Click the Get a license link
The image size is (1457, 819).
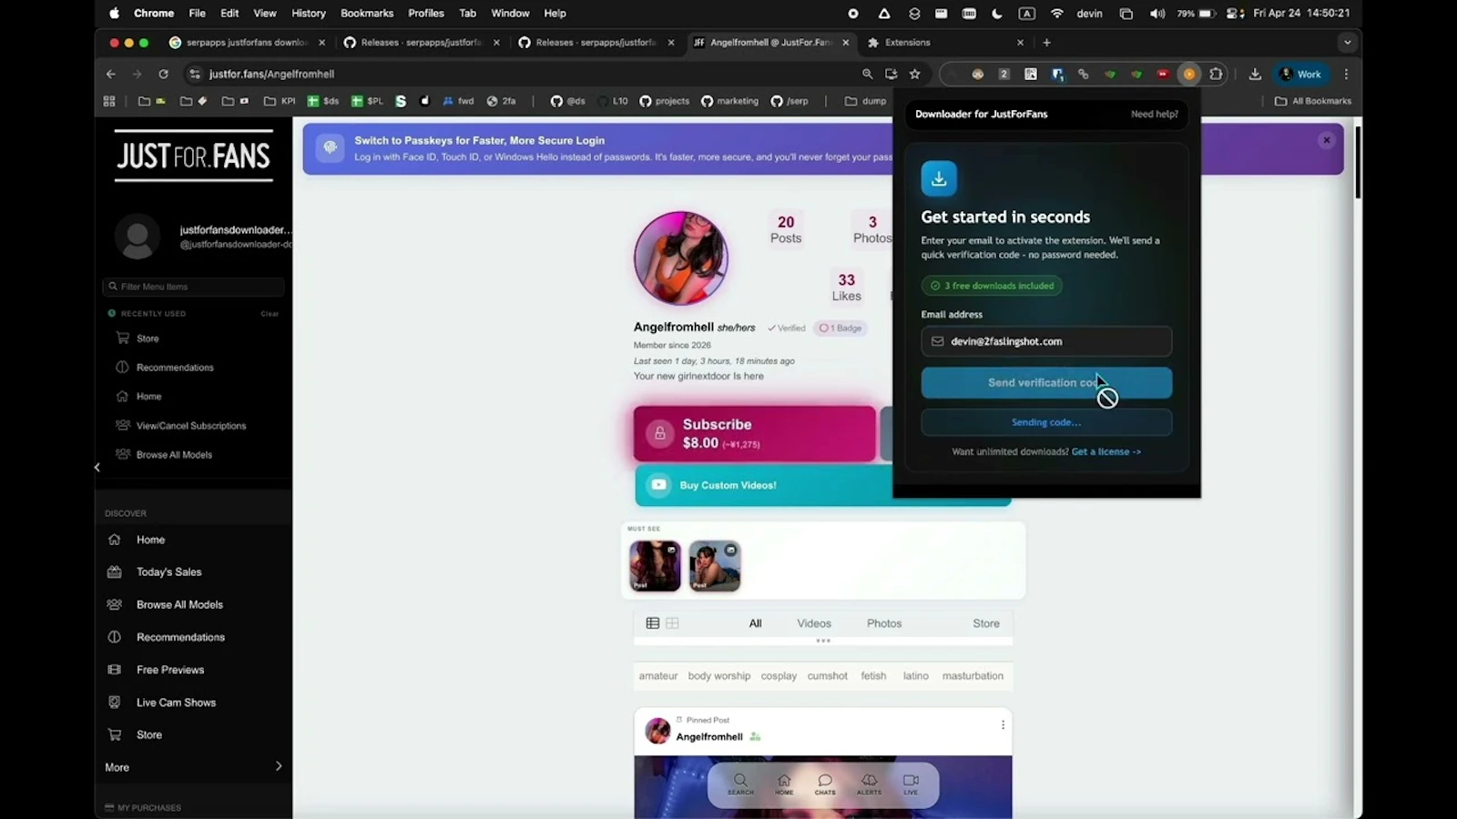tap(1106, 452)
